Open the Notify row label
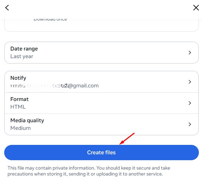This screenshot has width=202, height=179. pos(18,78)
